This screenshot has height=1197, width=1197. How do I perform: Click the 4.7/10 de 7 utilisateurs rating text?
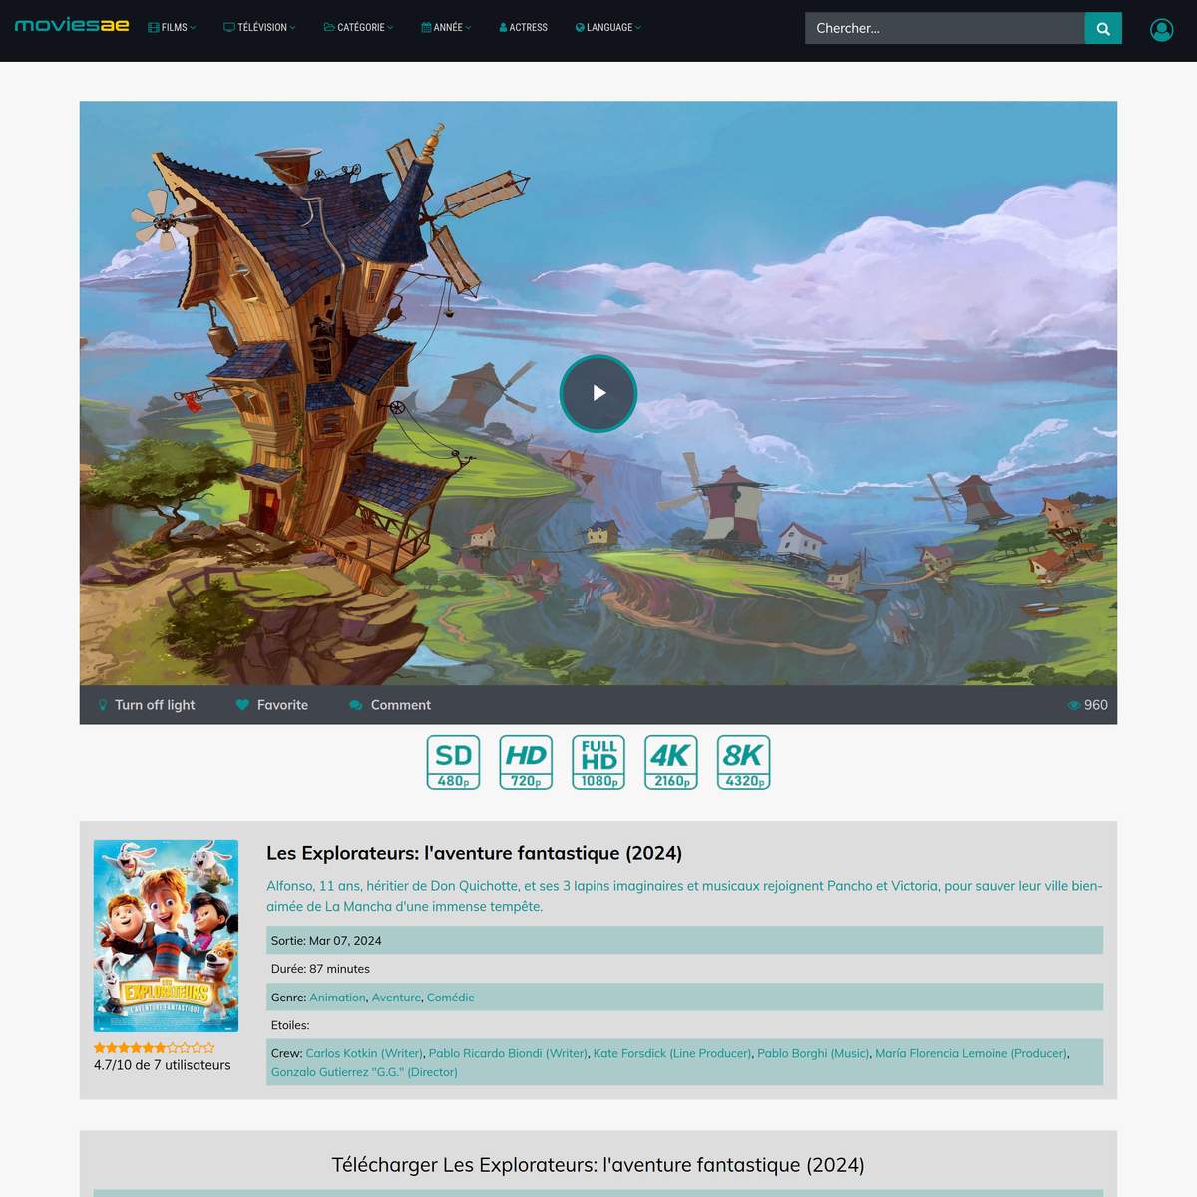tap(162, 1065)
